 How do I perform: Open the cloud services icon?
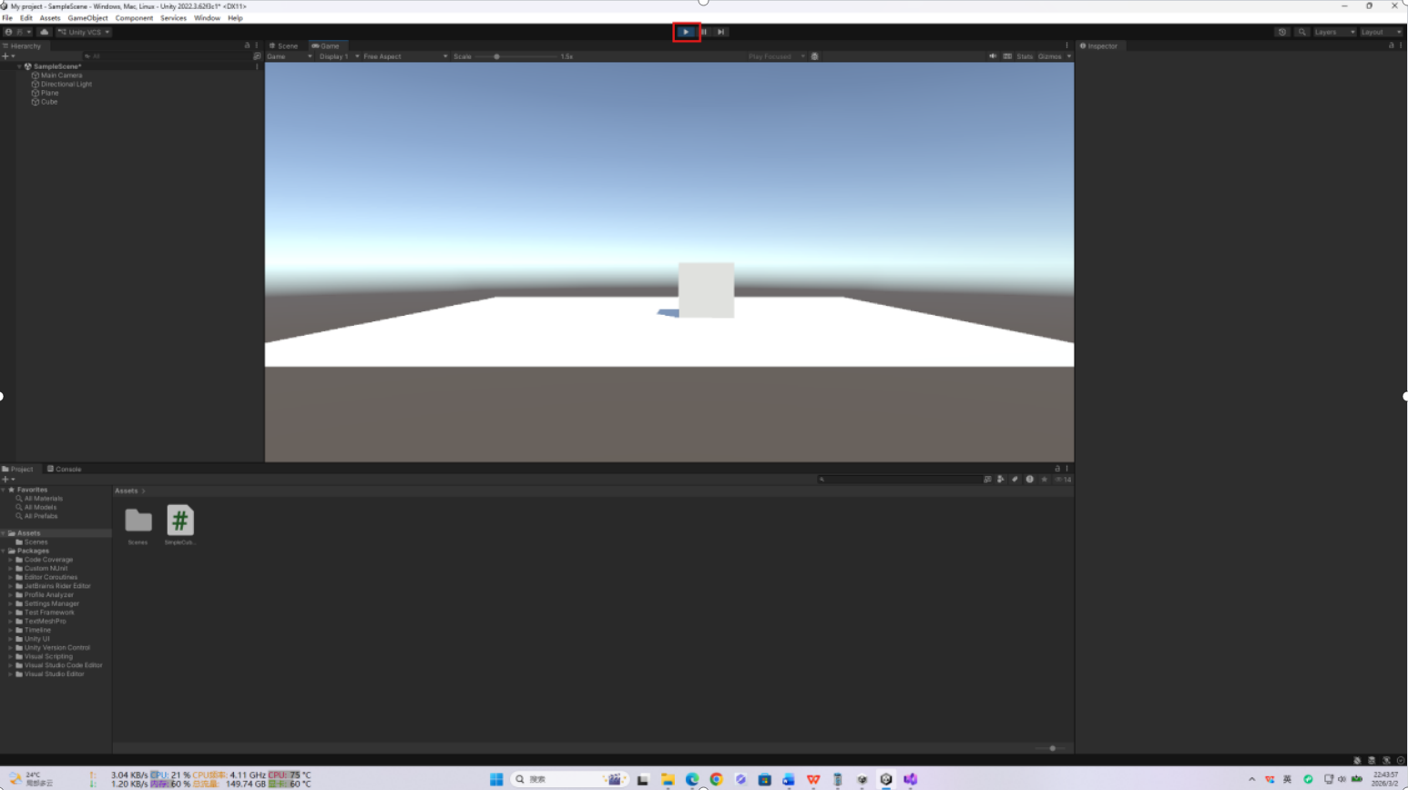(44, 32)
